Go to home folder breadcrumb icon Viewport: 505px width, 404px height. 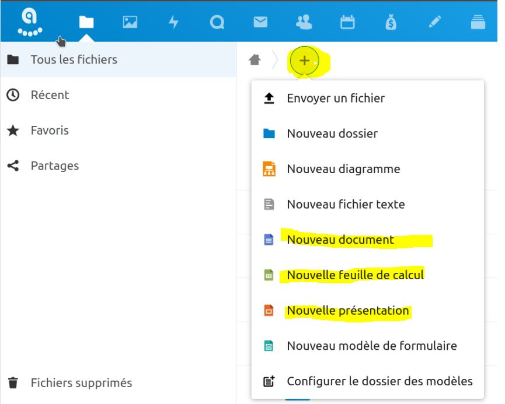[x=255, y=60]
